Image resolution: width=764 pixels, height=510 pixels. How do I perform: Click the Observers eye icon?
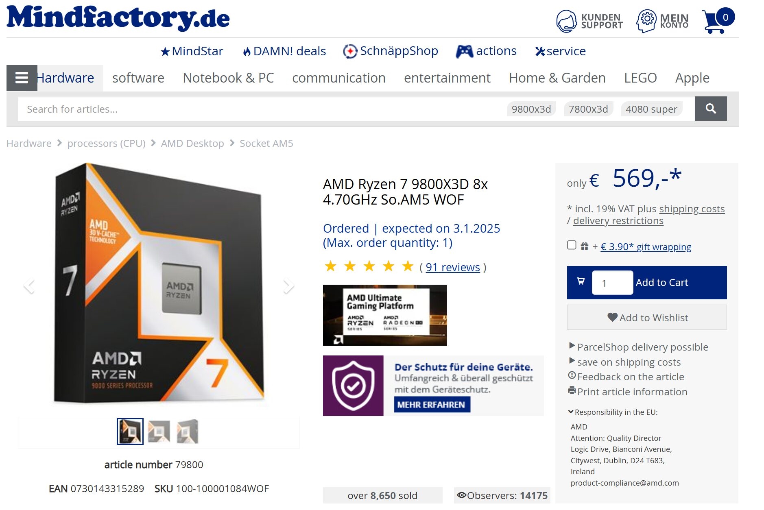click(x=461, y=495)
